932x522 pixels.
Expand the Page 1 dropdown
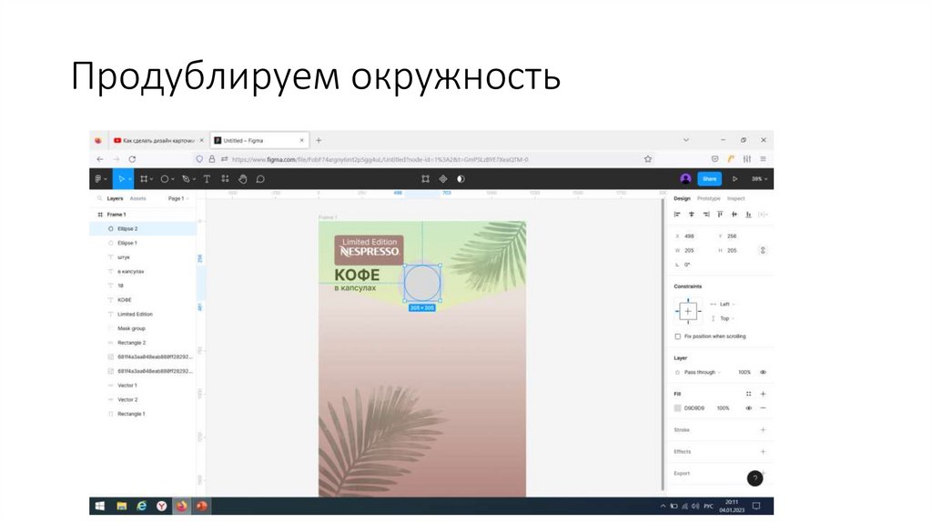[177, 198]
